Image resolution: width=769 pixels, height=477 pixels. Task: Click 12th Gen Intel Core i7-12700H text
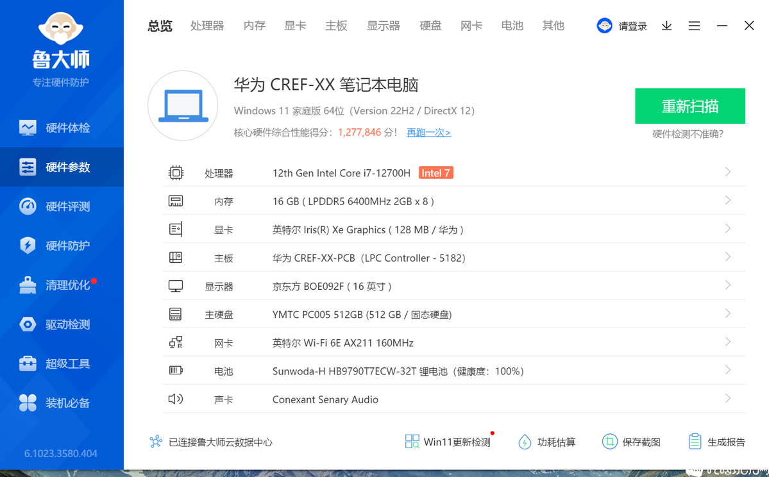(x=341, y=173)
